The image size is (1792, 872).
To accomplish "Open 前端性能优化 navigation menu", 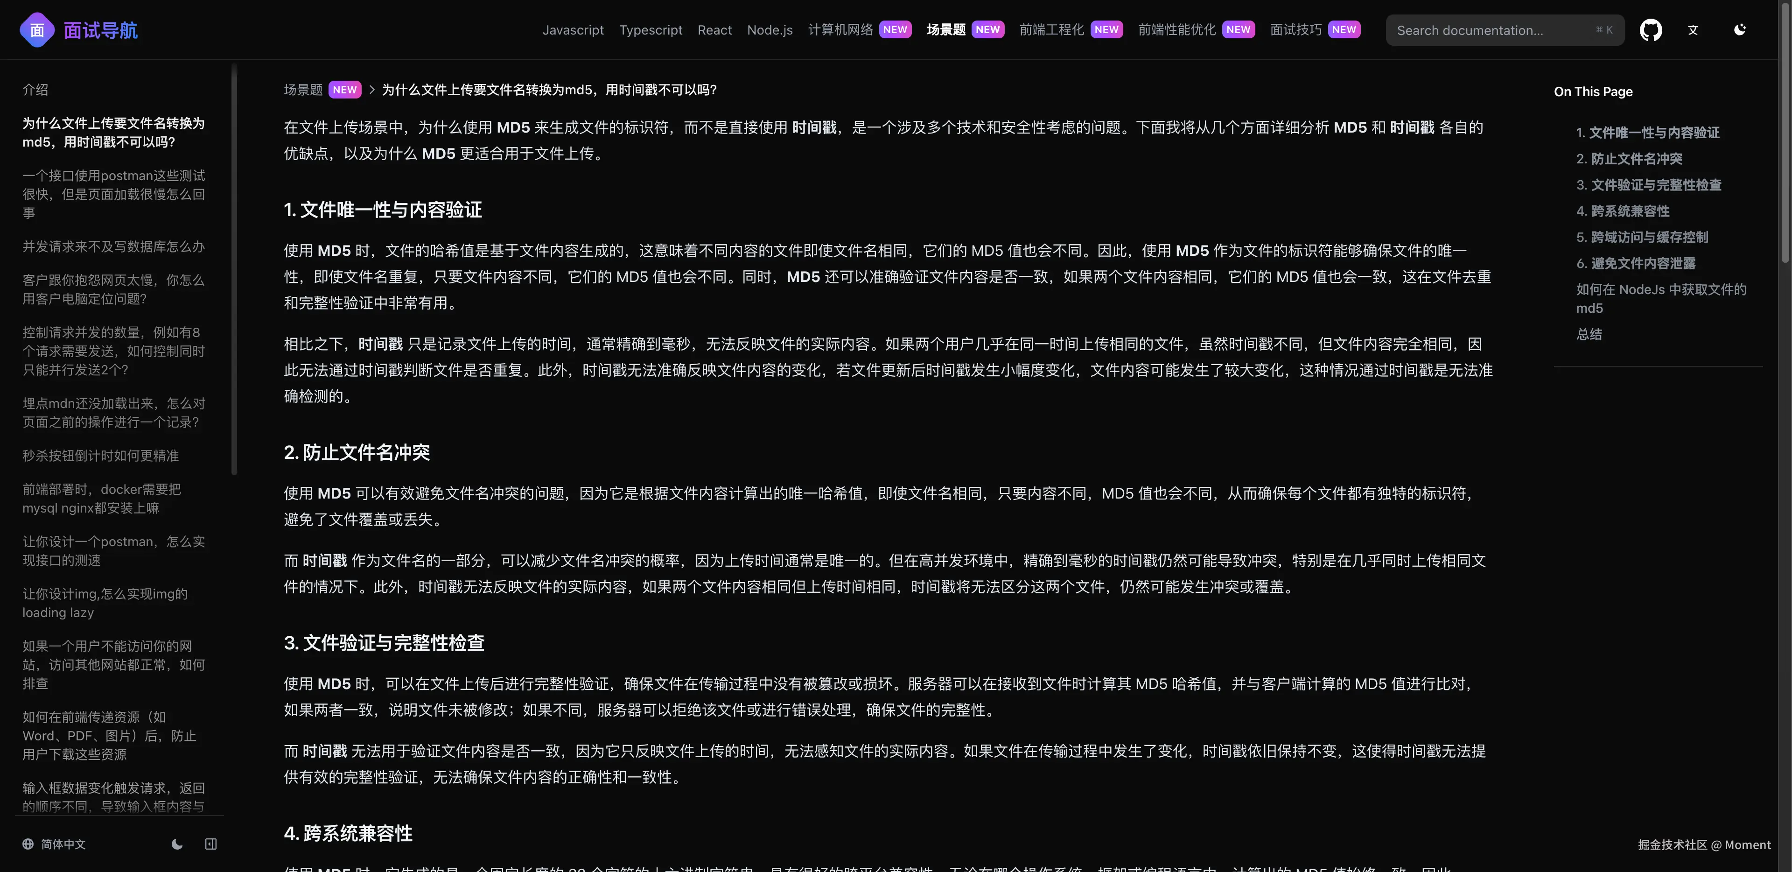I will [x=1176, y=30].
